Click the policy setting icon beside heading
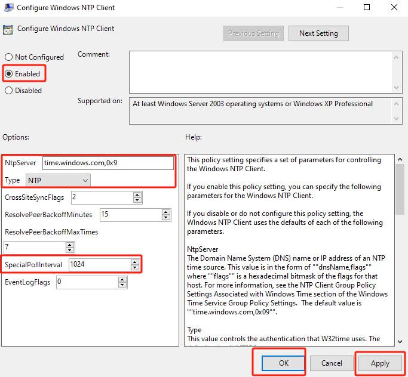Screen dimensions: 408x377 pyautogui.click(x=8, y=29)
